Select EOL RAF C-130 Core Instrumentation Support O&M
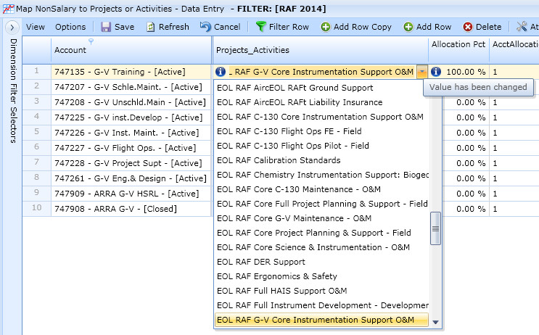Viewport: 539px width, 335px height. click(322, 117)
